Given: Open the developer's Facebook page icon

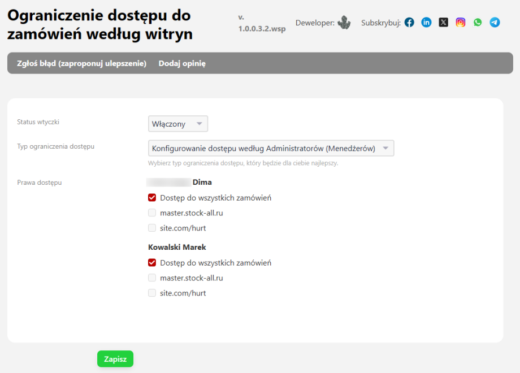Looking at the screenshot, I should (x=409, y=23).
